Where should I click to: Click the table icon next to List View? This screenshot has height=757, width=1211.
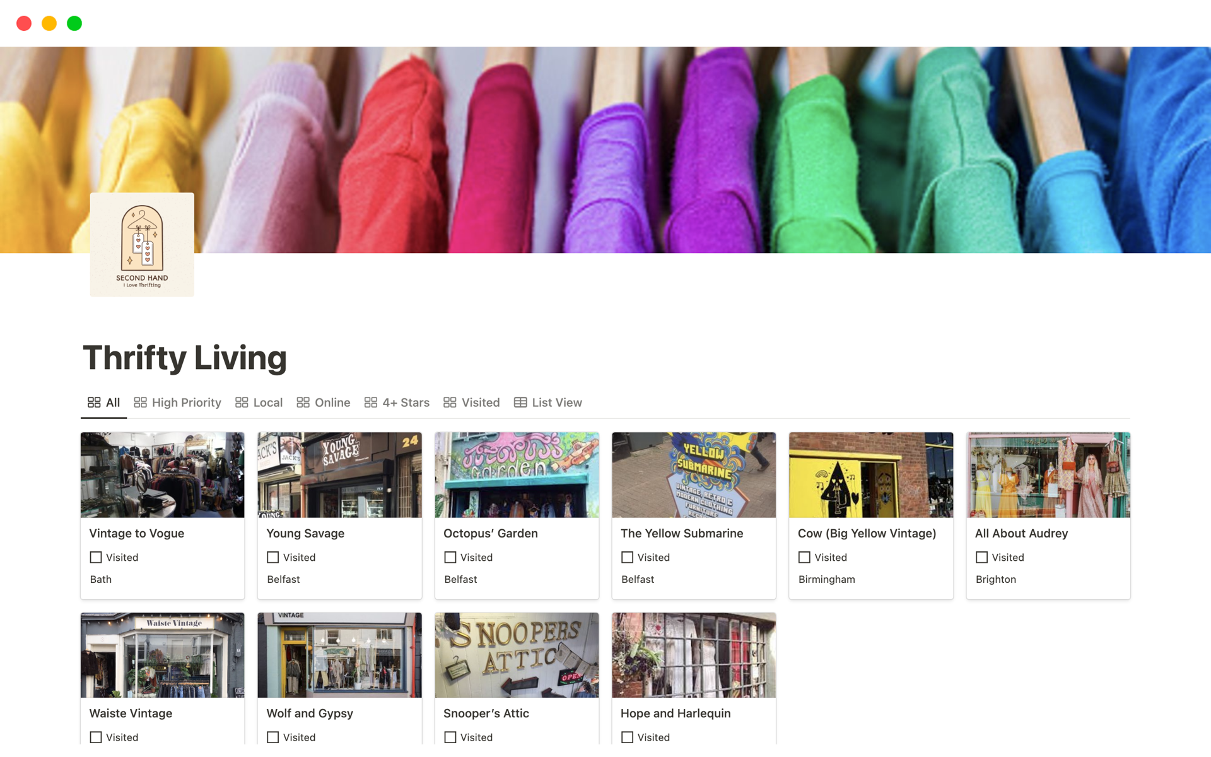point(520,402)
